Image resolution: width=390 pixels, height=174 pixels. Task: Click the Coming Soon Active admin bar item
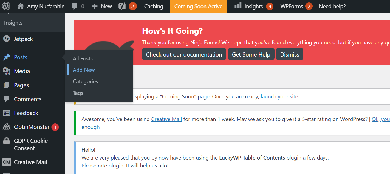coord(198,6)
